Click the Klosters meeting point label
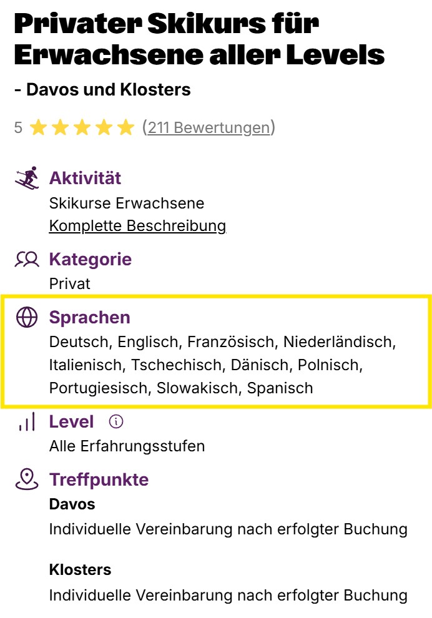The height and width of the screenshot is (618, 432). pyautogui.click(x=80, y=570)
